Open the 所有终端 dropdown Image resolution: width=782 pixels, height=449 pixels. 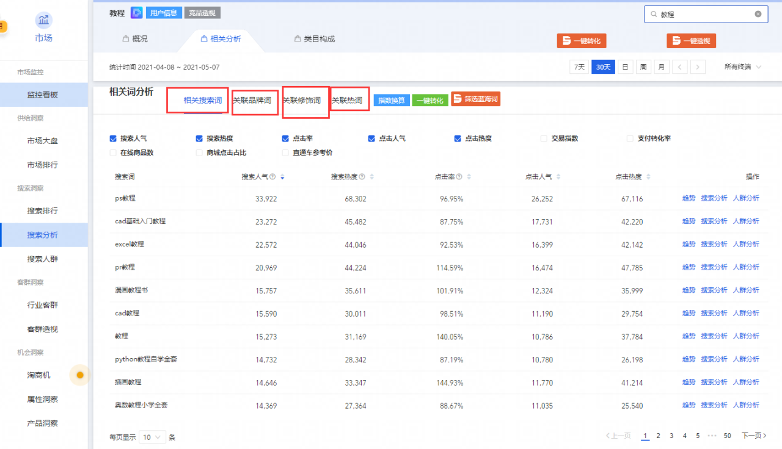[742, 67]
